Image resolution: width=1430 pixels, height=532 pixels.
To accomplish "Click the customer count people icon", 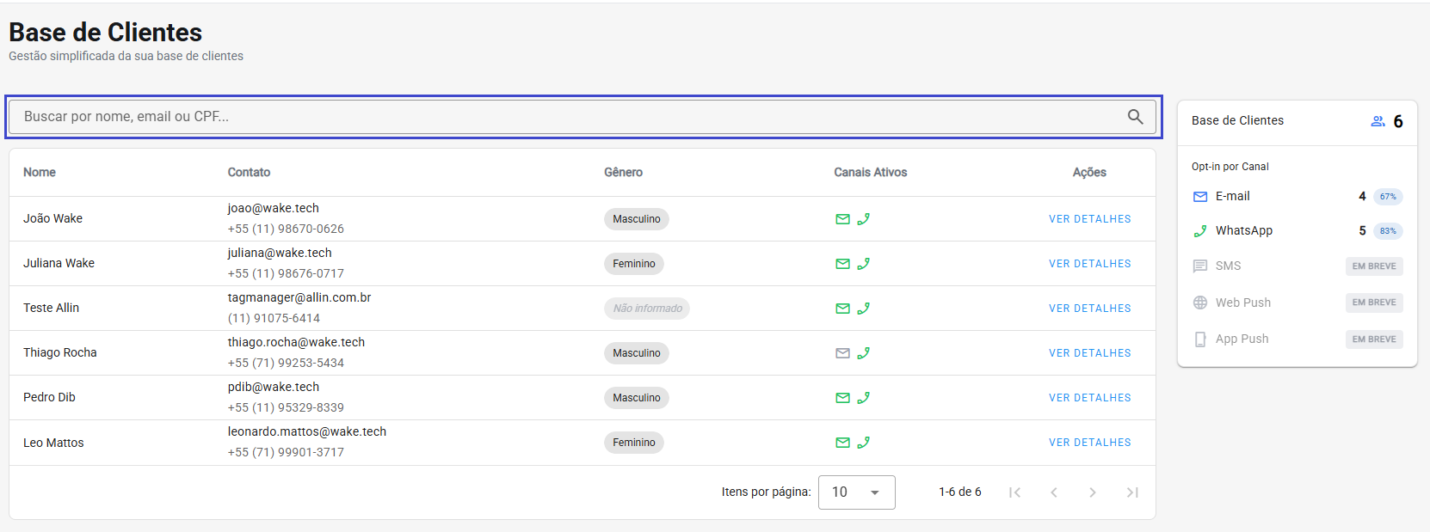I will pyautogui.click(x=1378, y=121).
